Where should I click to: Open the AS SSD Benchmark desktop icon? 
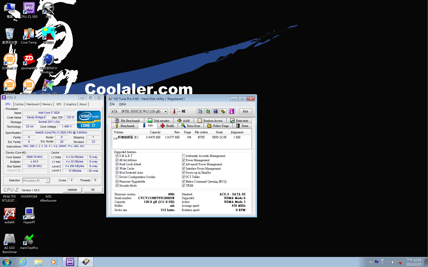[10, 243]
